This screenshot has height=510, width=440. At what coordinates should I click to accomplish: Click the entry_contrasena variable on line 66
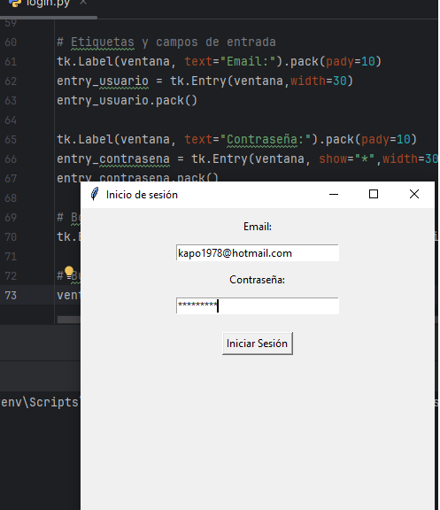tap(113, 159)
